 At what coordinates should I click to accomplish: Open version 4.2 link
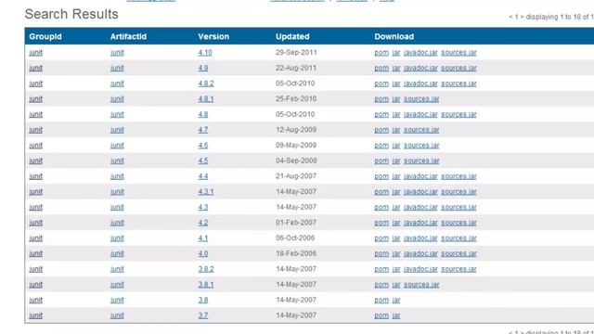click(x=203, y=223)
